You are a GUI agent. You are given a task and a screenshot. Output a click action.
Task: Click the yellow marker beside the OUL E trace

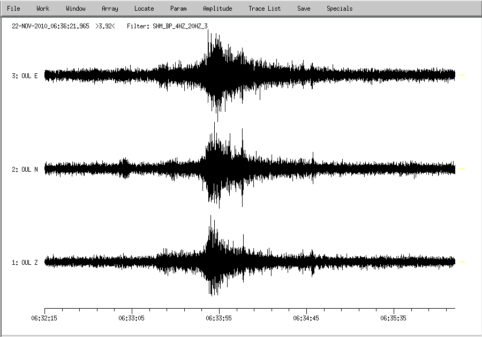(463, 76)
